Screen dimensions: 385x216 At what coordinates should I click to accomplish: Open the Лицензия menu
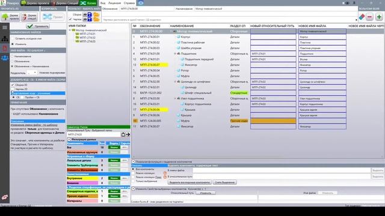click(x=115, y=3)
